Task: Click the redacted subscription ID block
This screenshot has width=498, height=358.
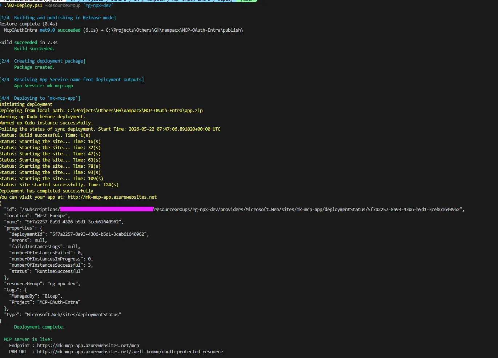Action: [x=107, y=209]
